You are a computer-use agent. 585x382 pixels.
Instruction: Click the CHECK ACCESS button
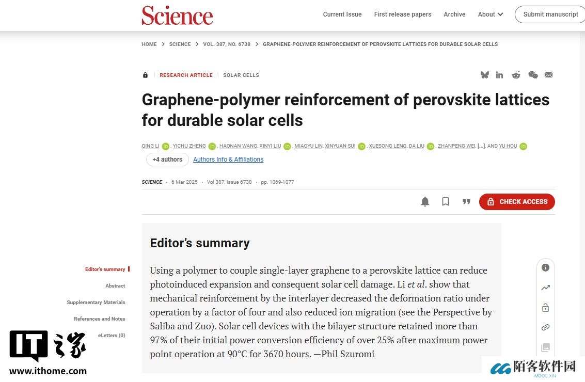(x=517, y=202)
